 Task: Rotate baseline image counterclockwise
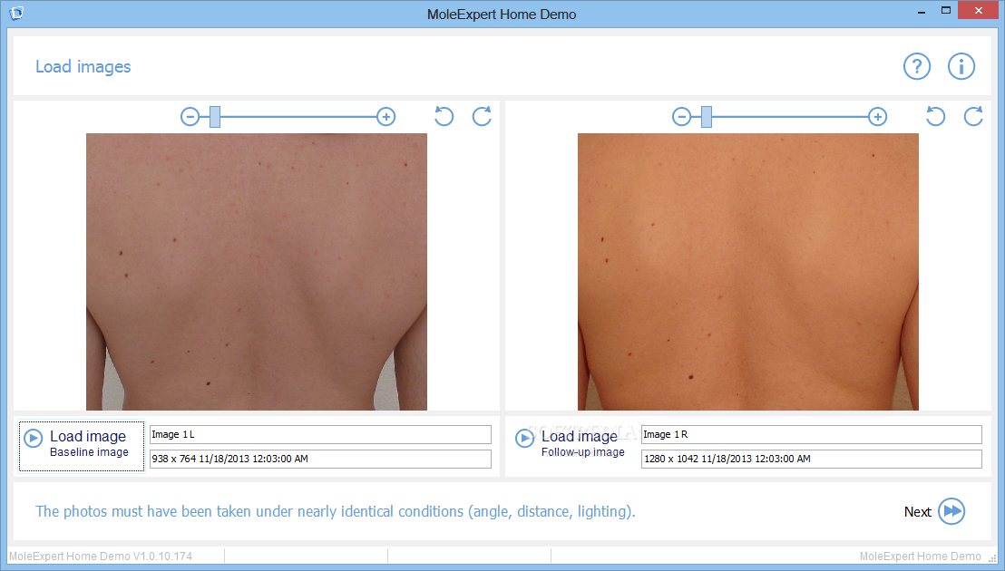click(x=444, y=116)
